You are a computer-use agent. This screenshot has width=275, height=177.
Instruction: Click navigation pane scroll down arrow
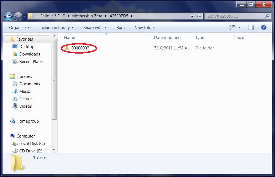point(54,150)
